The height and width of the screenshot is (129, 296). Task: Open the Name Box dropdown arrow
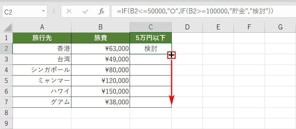point(44,12)
